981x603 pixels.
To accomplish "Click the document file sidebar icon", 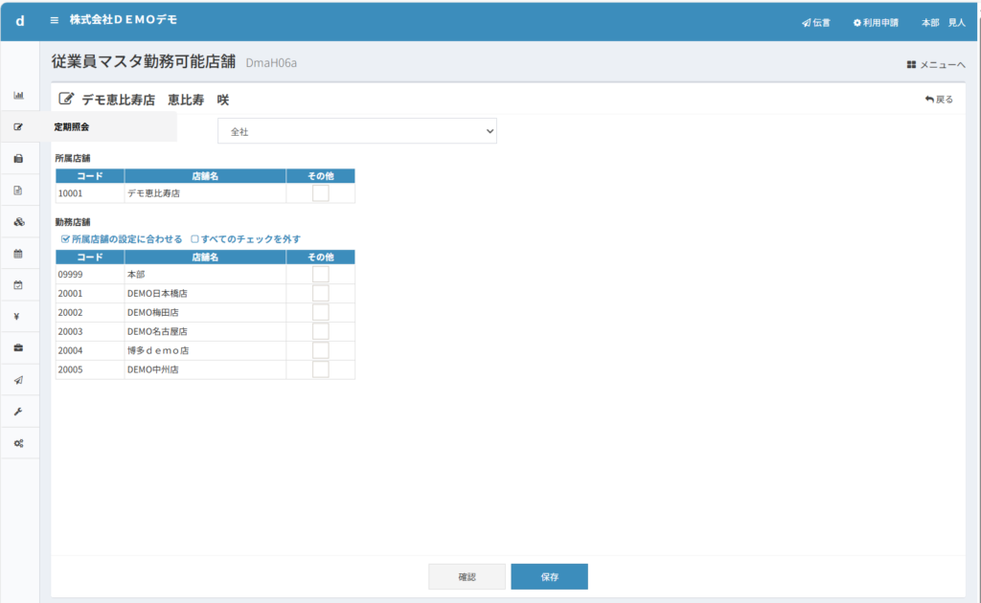I will [x=18, y=190].
